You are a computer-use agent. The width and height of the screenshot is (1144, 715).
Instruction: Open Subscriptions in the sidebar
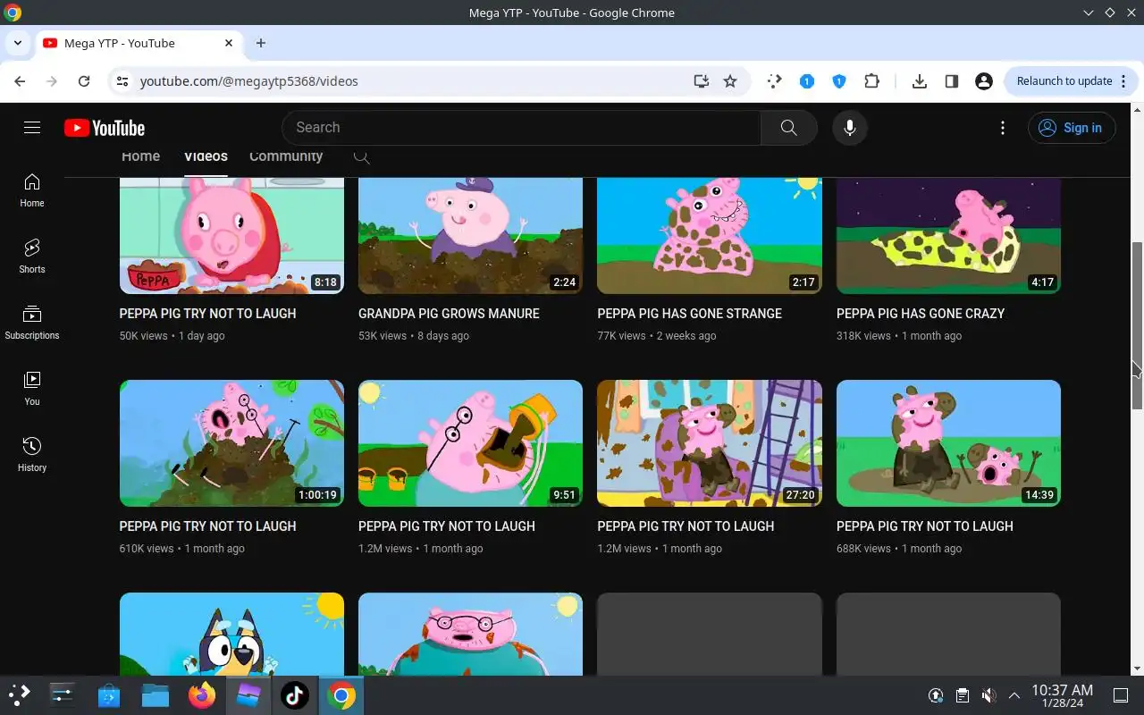click(x=32, y=323)
